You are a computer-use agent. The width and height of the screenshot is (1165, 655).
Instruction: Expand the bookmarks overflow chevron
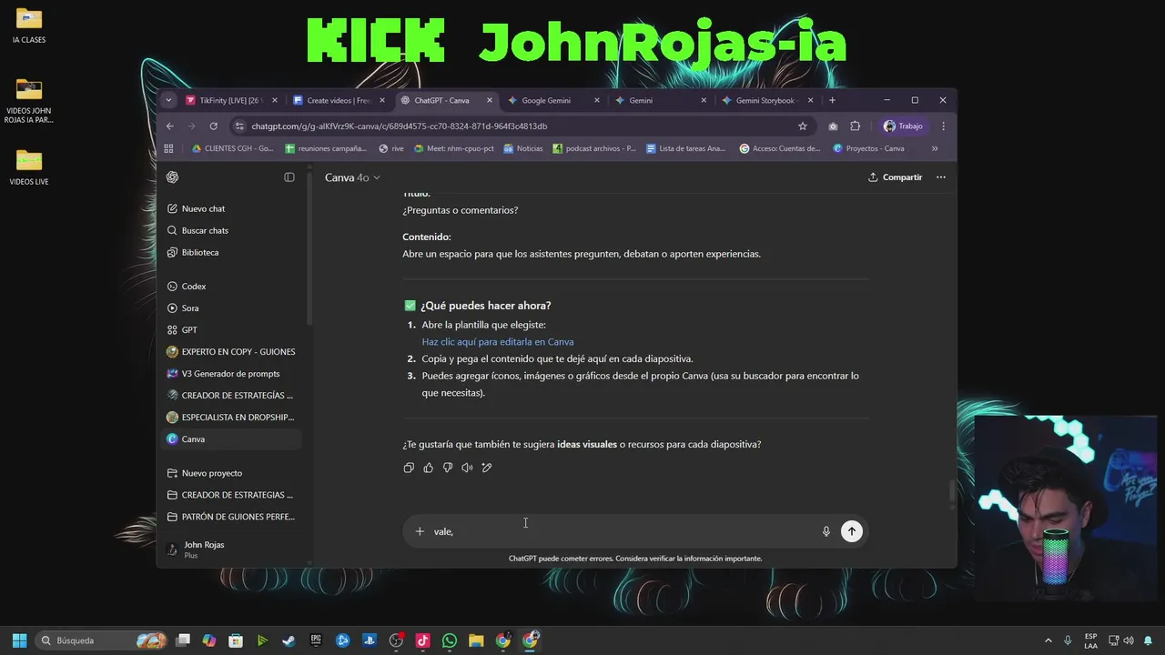point(934,148)
